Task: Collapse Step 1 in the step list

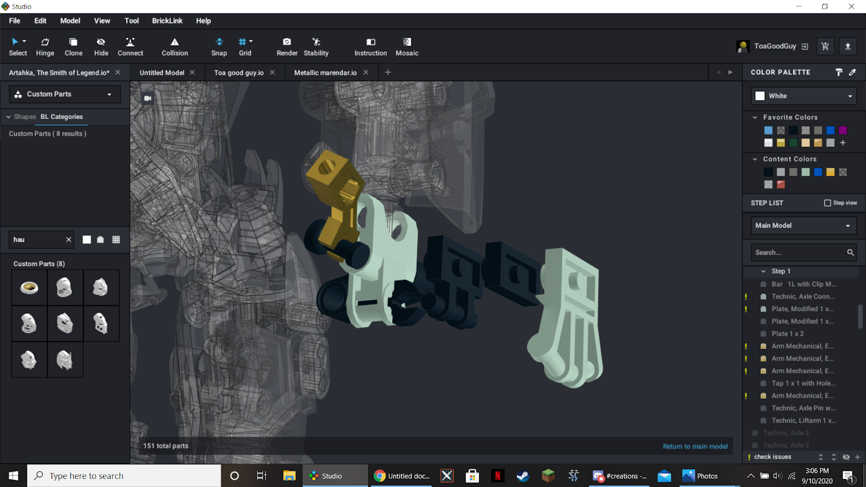Action: [x=763, y=271]
